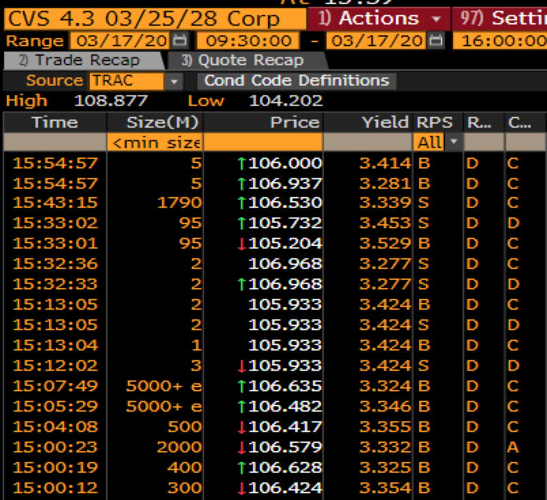Screen dimensions: 547x500
Task: Select the trade at time 15:32:33
Action: tap(274, 285)
